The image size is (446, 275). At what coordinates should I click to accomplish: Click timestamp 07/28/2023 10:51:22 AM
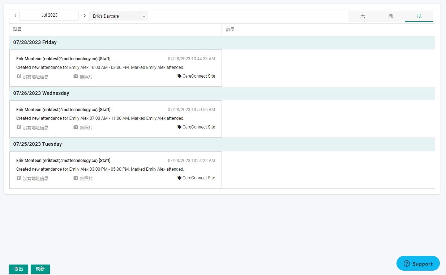[191, 161]
